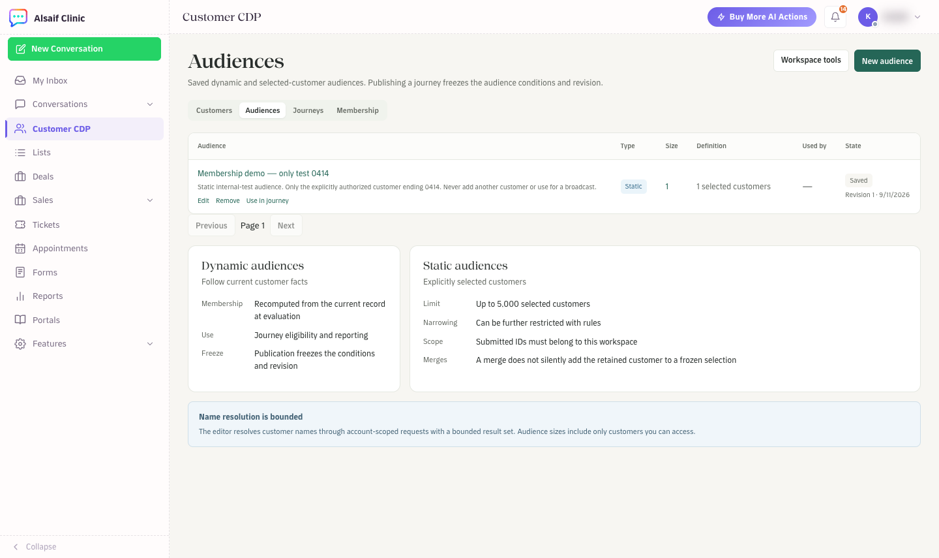Image resolution: width=939 pixels, height=558 pixels.
Task: Open Membership demo — only test 0414 audience
Action: [x=263, y=174]
